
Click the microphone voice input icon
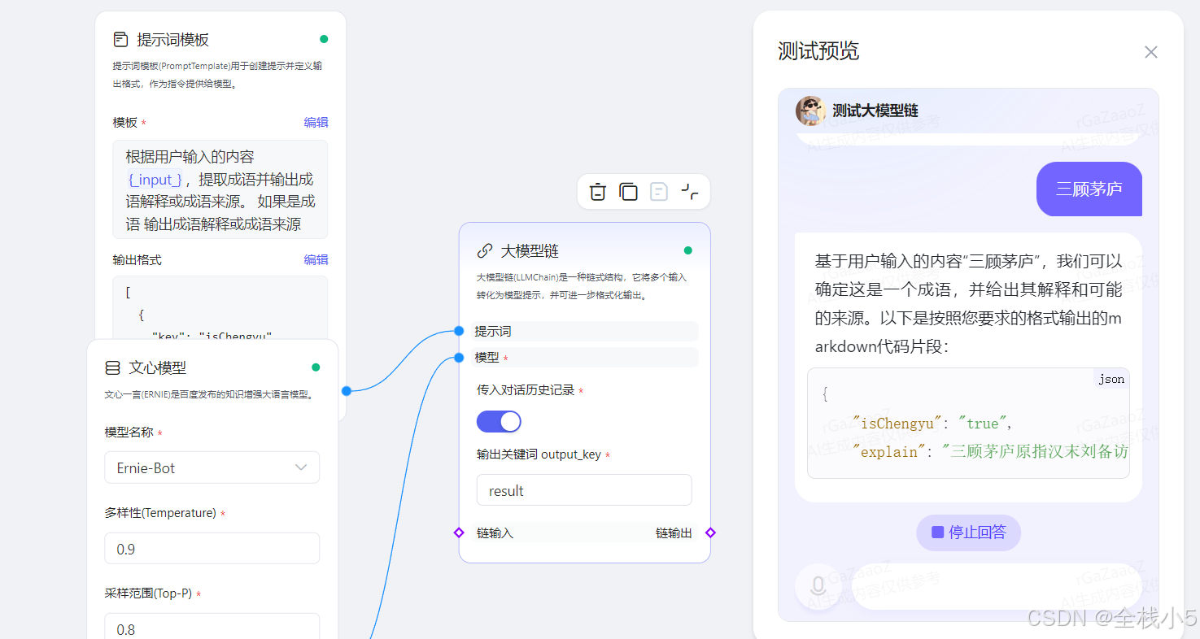click(x=818, y=586)
